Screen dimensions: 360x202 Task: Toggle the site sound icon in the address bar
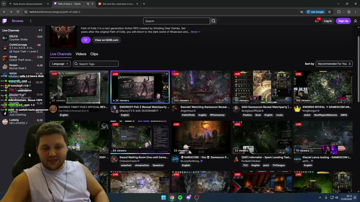[301, 12]
